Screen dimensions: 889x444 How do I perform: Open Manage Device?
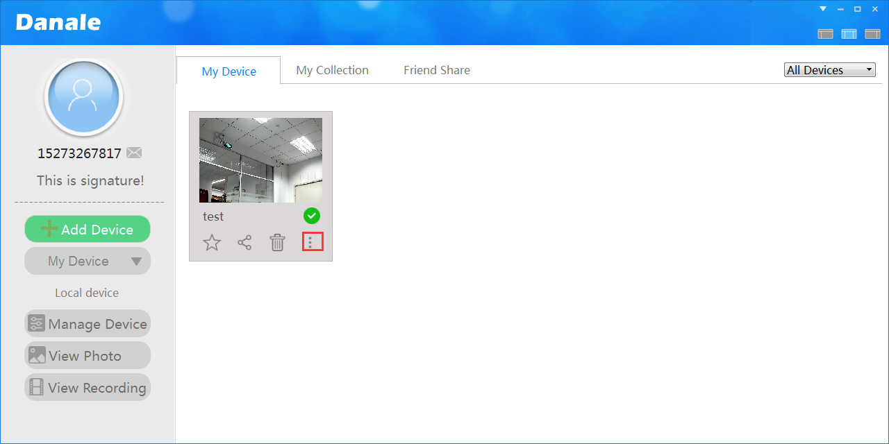coord(88,324)
